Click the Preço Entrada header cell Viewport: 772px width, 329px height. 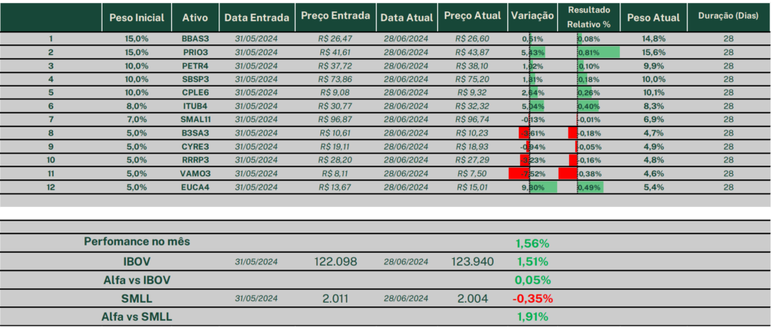tap(335, 18)
